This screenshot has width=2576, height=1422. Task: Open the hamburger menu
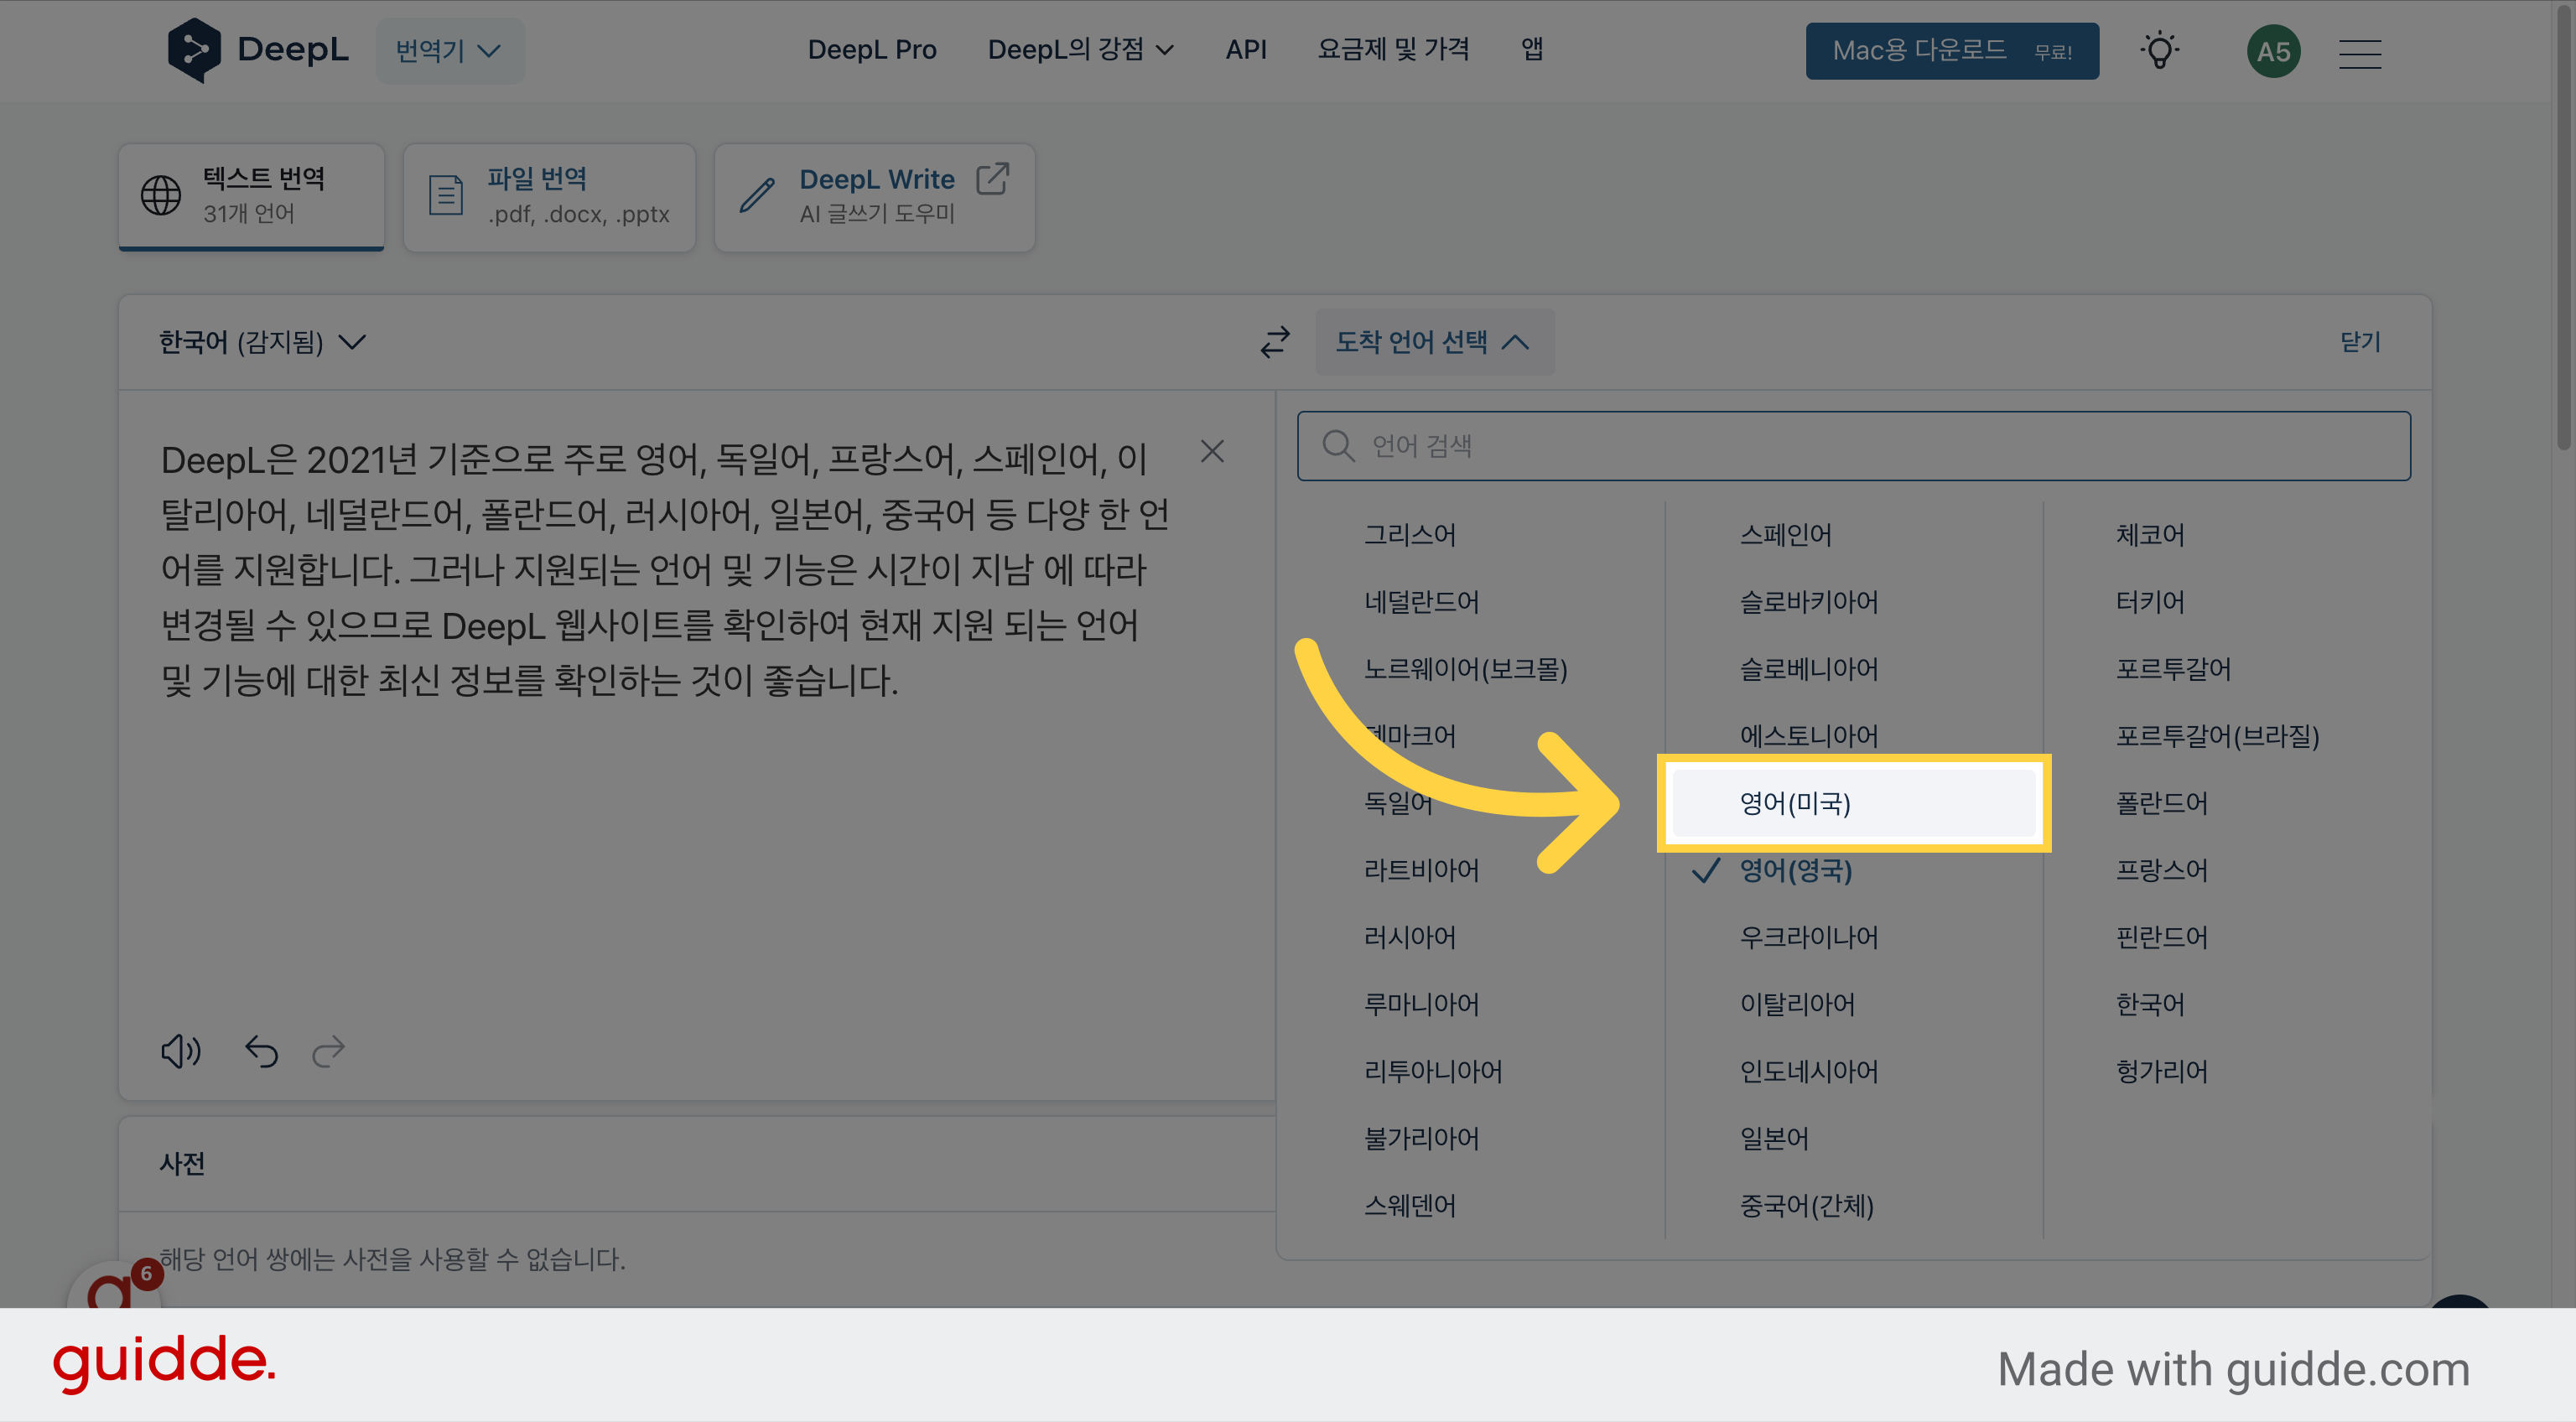(2360, 53)
